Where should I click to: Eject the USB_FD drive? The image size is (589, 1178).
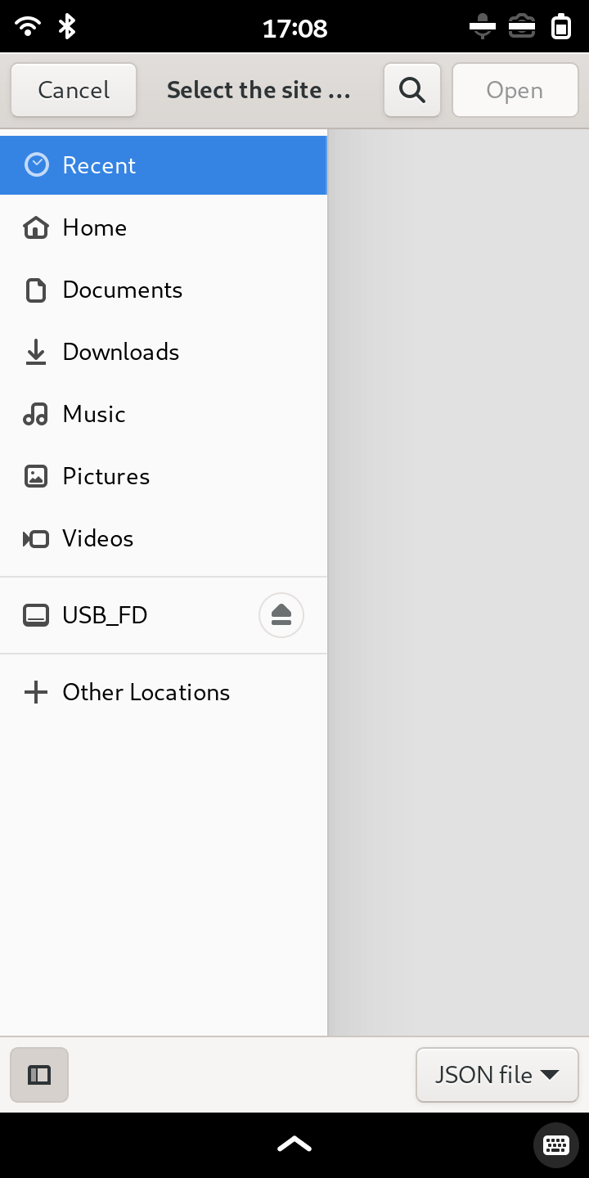point(281,614)
